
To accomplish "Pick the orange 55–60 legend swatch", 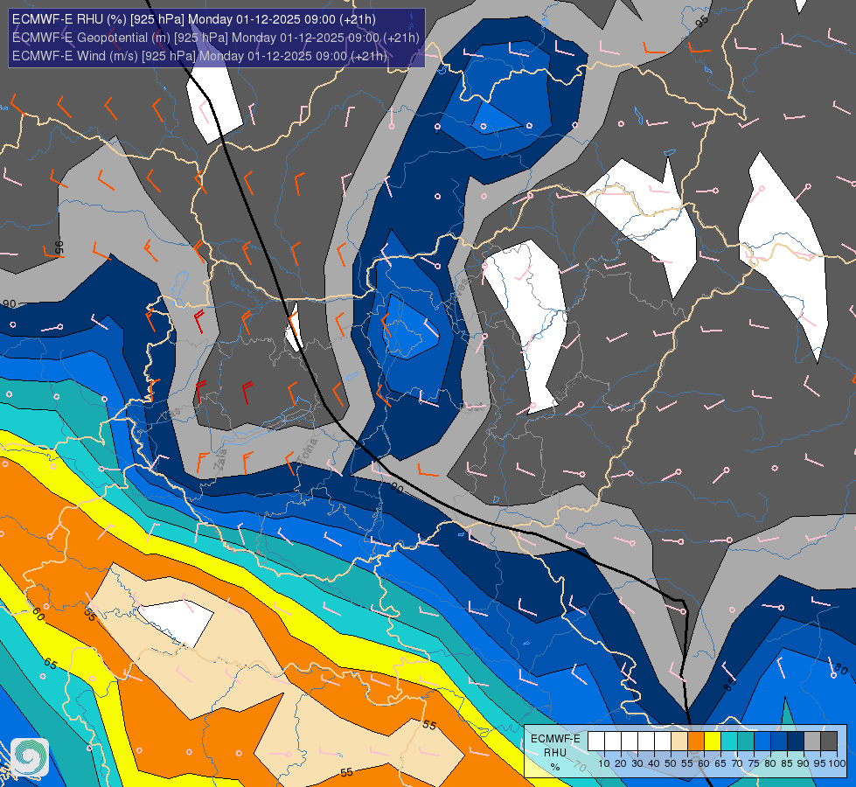I will [x=696, y=742].
